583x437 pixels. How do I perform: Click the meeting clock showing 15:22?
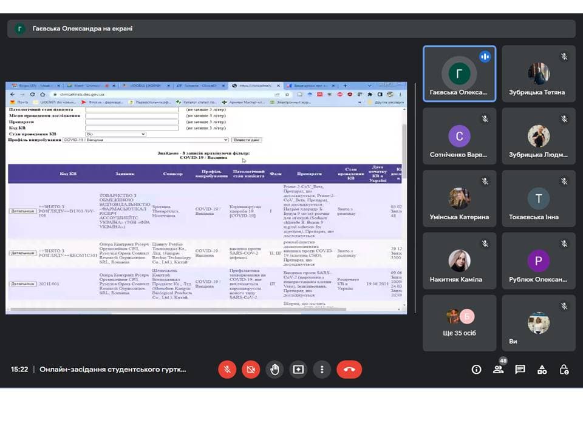[19, 370]
